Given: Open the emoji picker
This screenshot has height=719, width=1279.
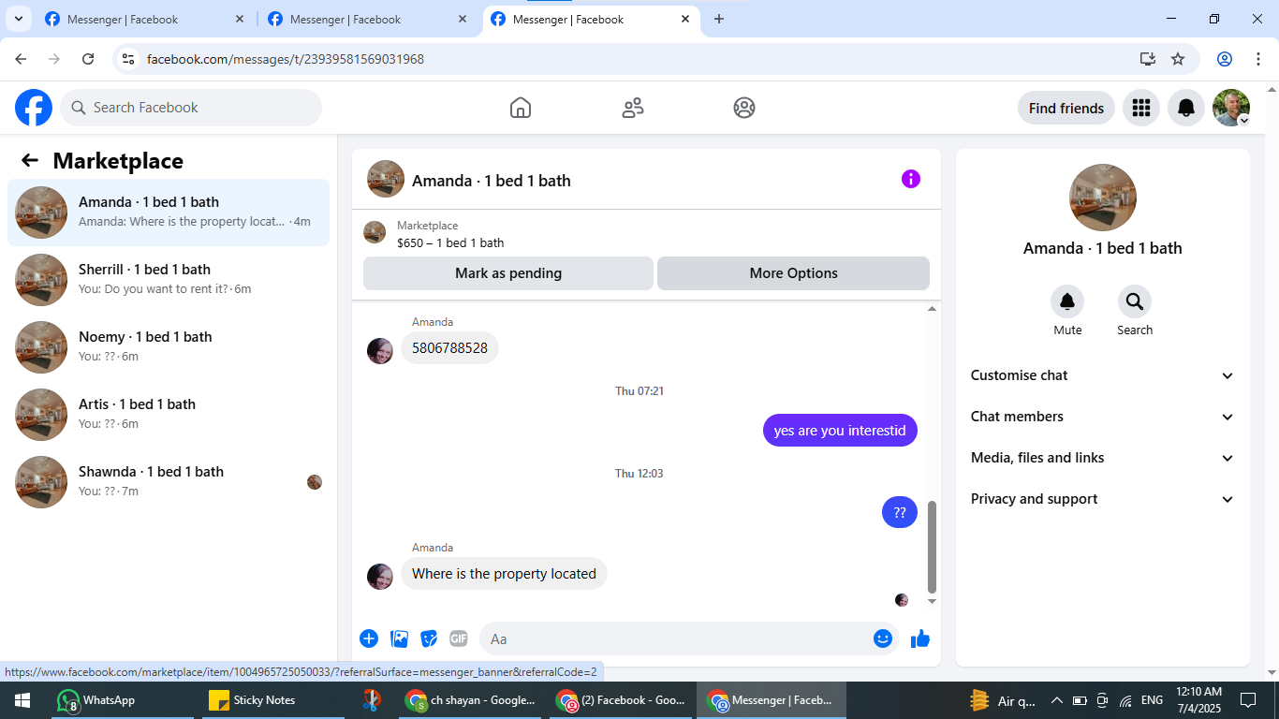Looking at the screenshot, I should tap(883, 638).
